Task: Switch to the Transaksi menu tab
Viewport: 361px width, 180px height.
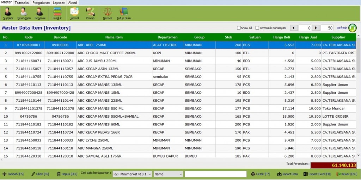Action: (22, 3)
